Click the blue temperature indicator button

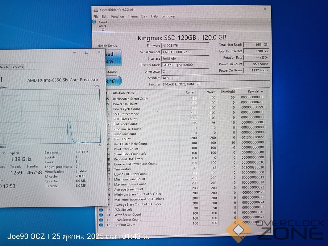(x=110, y=81)
